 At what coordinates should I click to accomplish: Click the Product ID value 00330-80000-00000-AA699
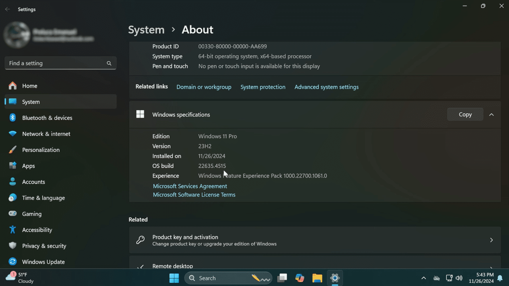[x=233, y=46]
